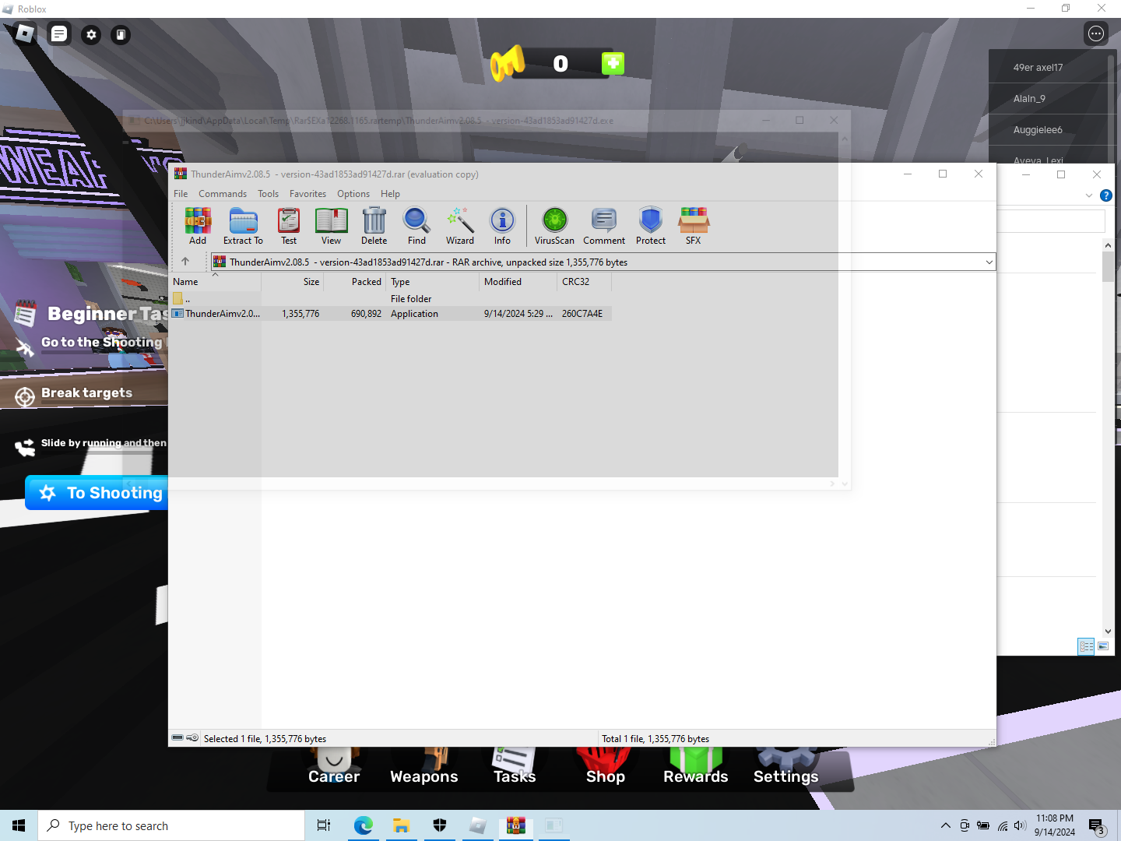Image resolution: width=1121 pixels, height=841 pixels.
Task: Open the taskbar clock and date
Action: pos(1055,825)
